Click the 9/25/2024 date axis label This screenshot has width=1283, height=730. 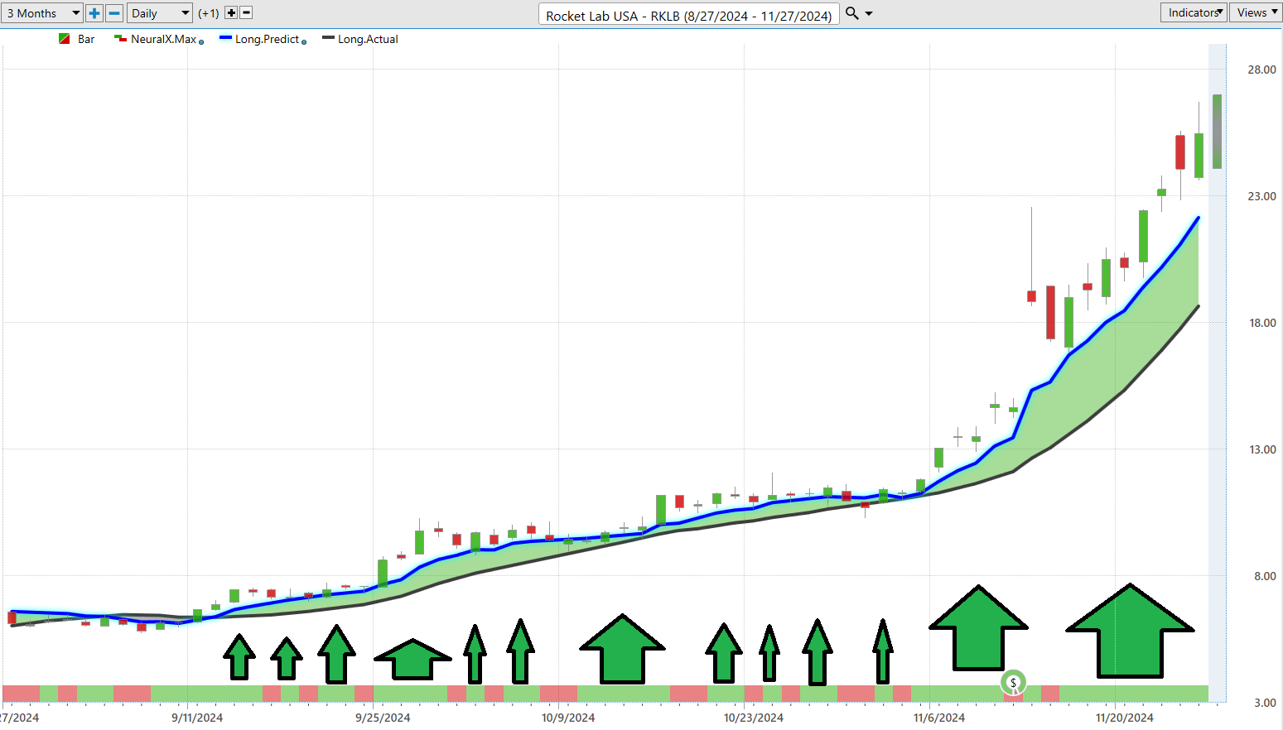(383, 718)
